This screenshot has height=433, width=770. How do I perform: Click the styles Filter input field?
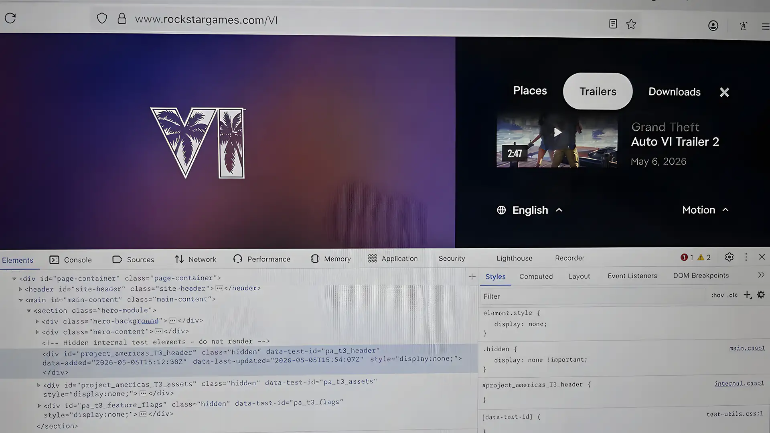pyautogui.click(x=594, y=296)
